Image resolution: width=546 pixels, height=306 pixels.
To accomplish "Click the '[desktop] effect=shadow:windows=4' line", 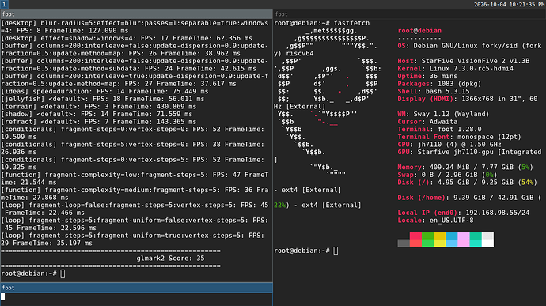I will click(x=127, y=38).
